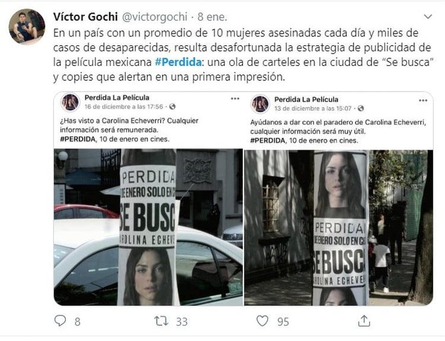
Task: Retweet this tweet using the arrows icon
Action: click(161, 321)
